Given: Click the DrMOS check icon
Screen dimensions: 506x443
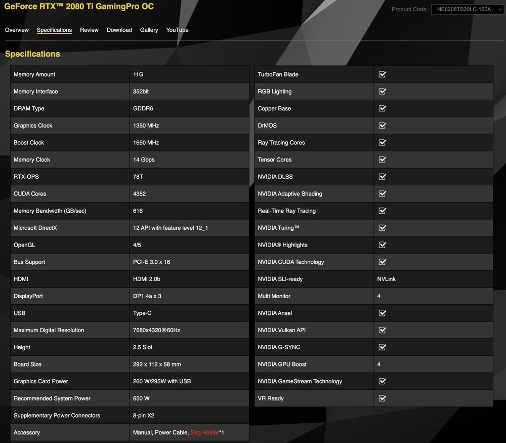Looking at the screenshot, I should [383, 125].
